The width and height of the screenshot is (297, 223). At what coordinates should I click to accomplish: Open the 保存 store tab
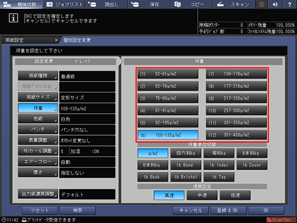149,4
